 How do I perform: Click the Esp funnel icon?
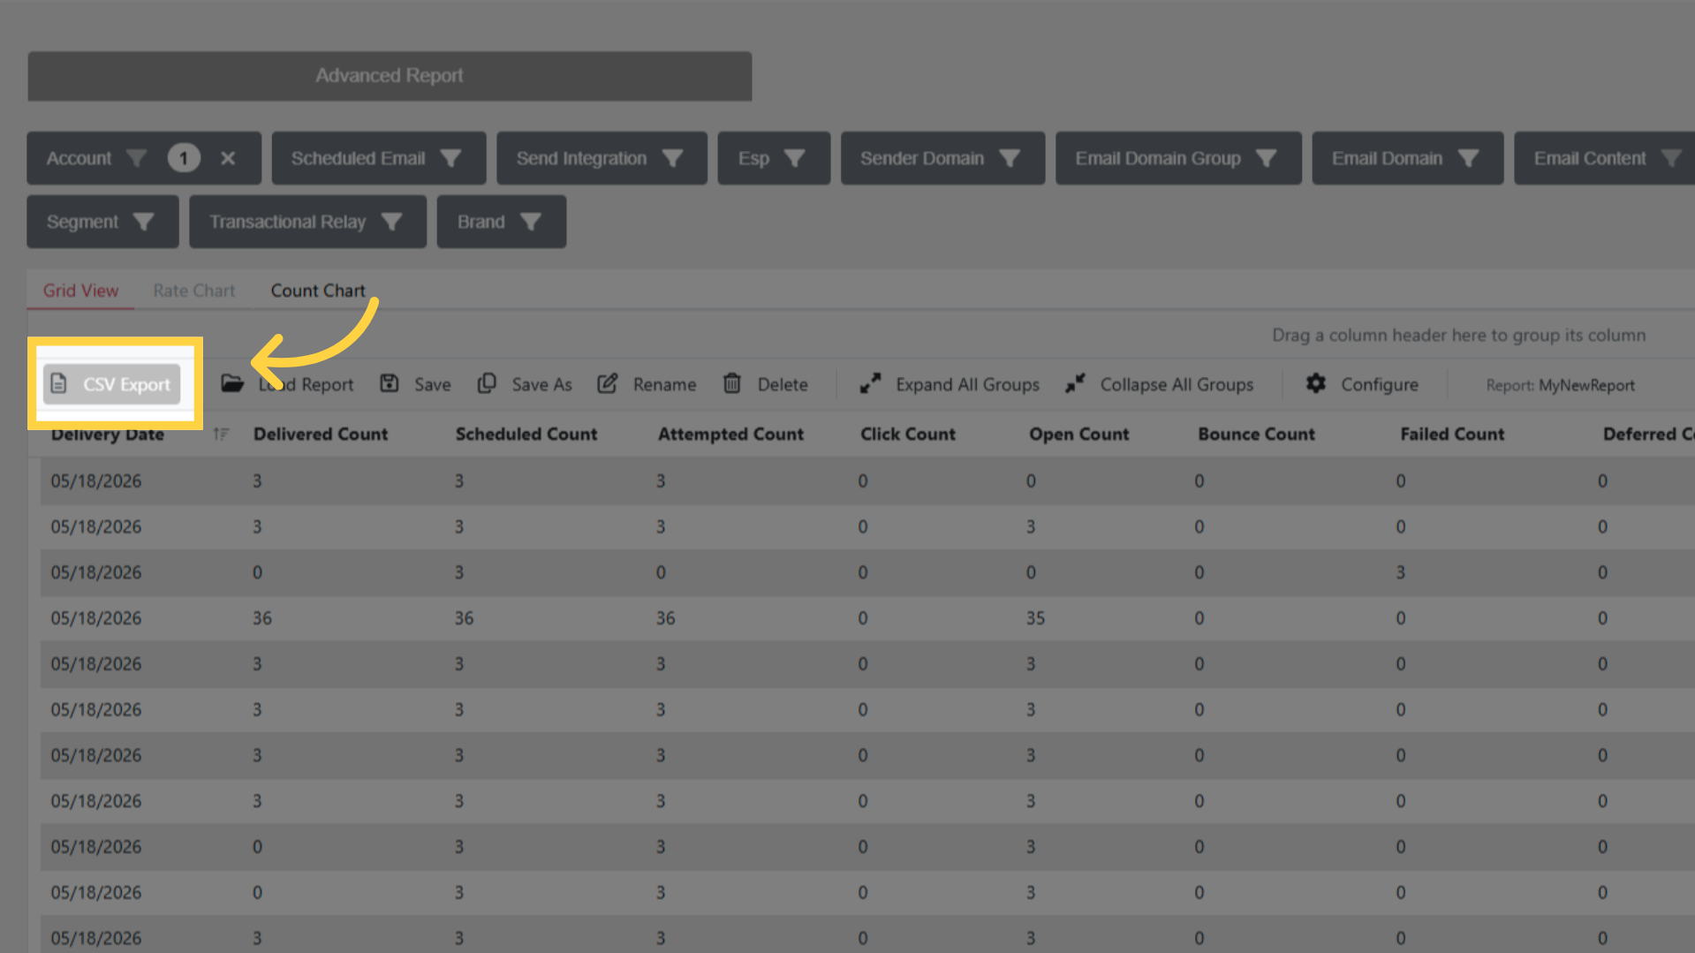pos(794,158)
